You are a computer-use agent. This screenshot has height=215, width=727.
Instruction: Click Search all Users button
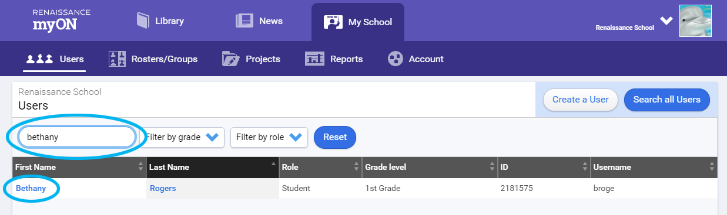pyautogui.click(x=667, y=100)
